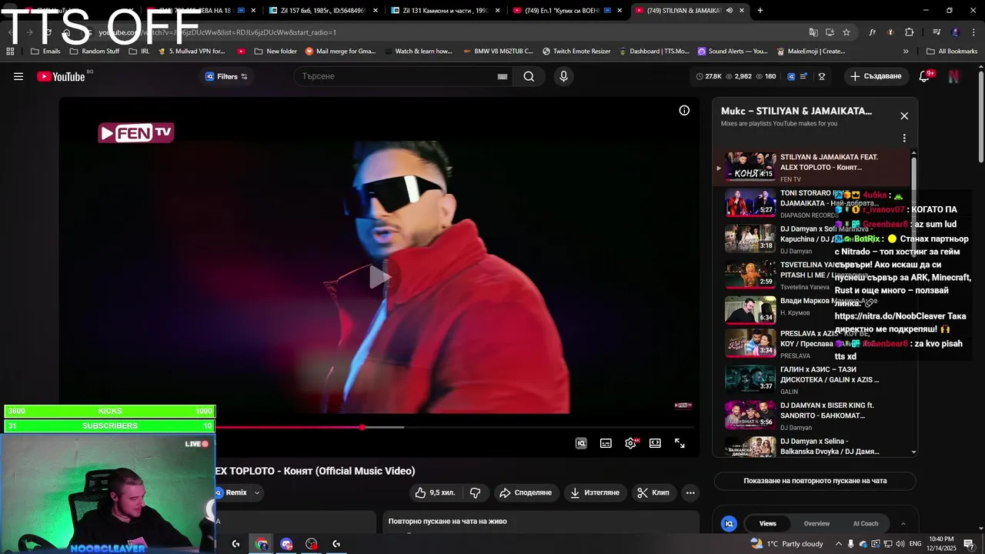Open the Emails bookmark folder
The height and width of the screenshot is (554, 985).
click(45, 52)
